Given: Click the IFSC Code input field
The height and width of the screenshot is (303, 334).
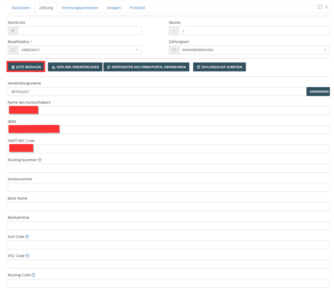Looking at the screenshot, I should (x=169, y=264).
